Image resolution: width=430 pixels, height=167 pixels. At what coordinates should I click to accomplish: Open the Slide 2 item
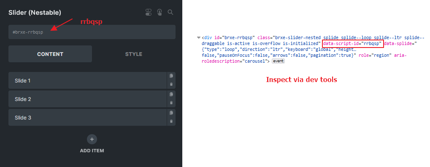[x=87, y=99]
